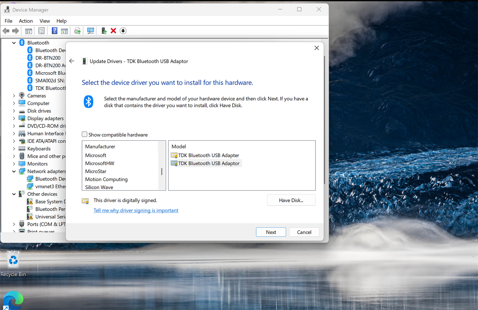Click Show/Hide Console Tree toolbar icon
The image size is (478, 310).
point(29,31)
